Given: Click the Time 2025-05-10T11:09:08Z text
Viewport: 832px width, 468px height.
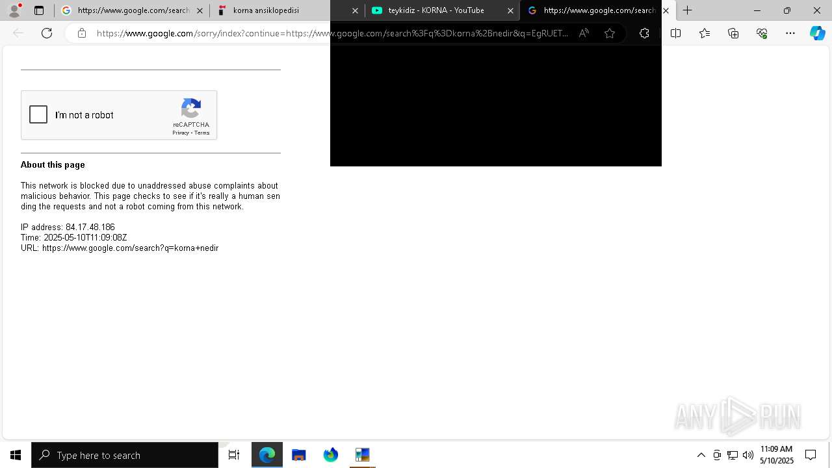Looking at the screenshot, I should point(74,238).
